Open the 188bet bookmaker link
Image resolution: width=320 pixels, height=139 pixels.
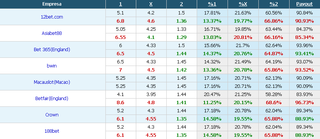[x=52, y=131]
